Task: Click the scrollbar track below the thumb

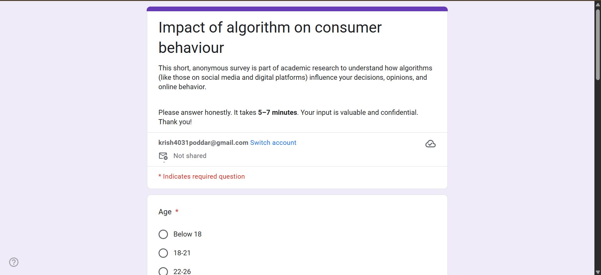Action: [x=598, y=175]
